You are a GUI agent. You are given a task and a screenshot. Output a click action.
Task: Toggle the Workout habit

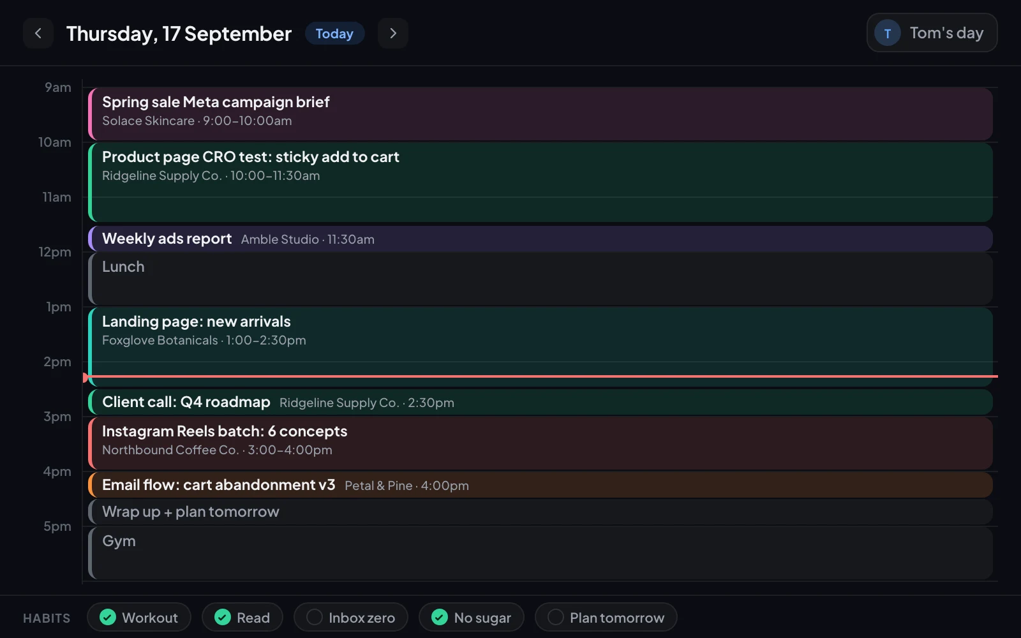tap(139, 617)
